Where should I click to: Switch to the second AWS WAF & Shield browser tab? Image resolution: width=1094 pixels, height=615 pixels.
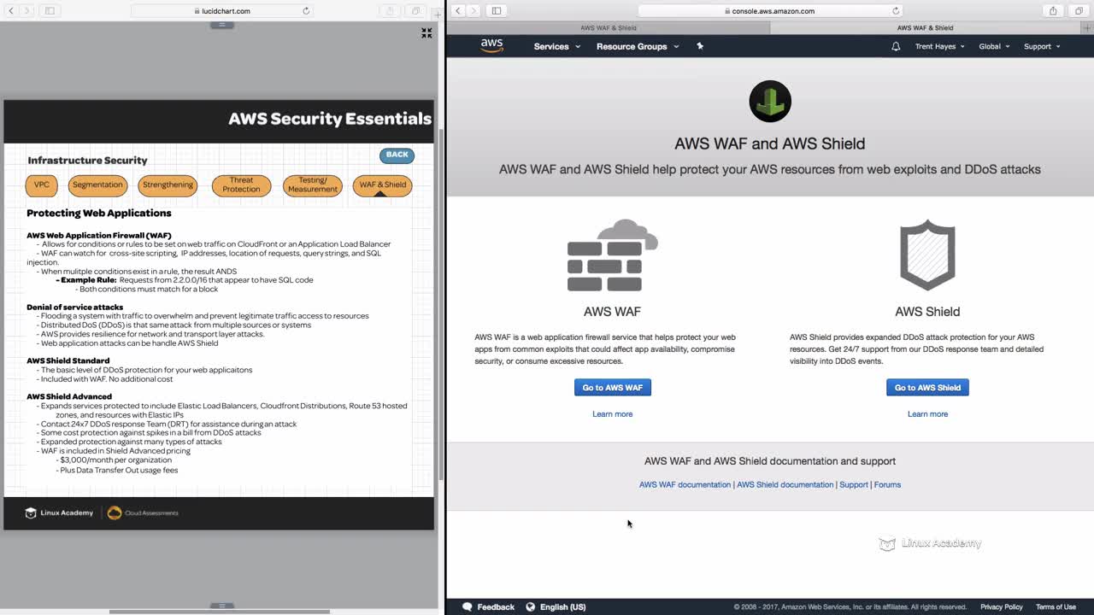coord(925,28)
